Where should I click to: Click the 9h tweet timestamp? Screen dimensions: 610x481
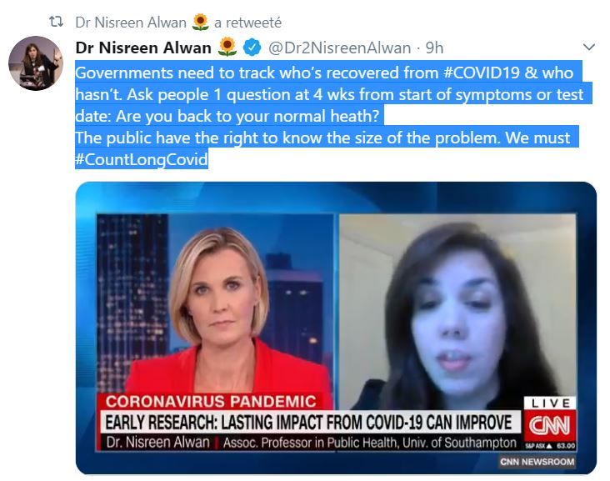tap(434, 48)
